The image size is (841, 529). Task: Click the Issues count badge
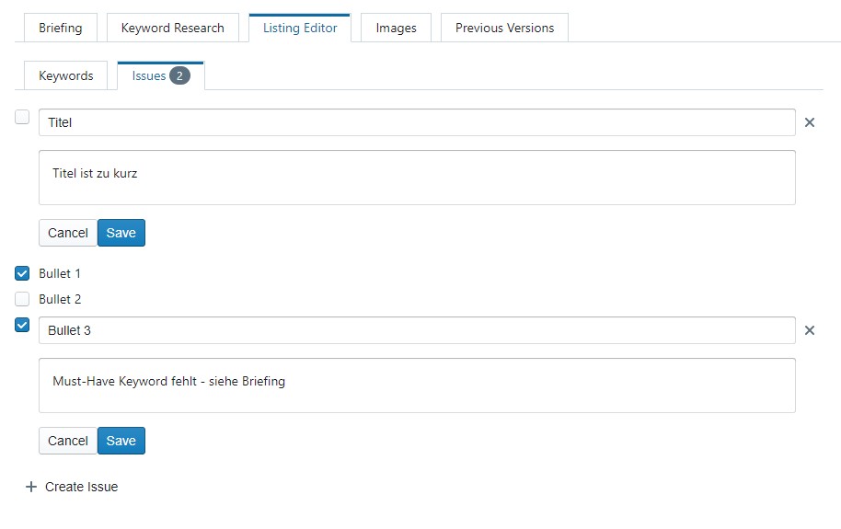179,75
